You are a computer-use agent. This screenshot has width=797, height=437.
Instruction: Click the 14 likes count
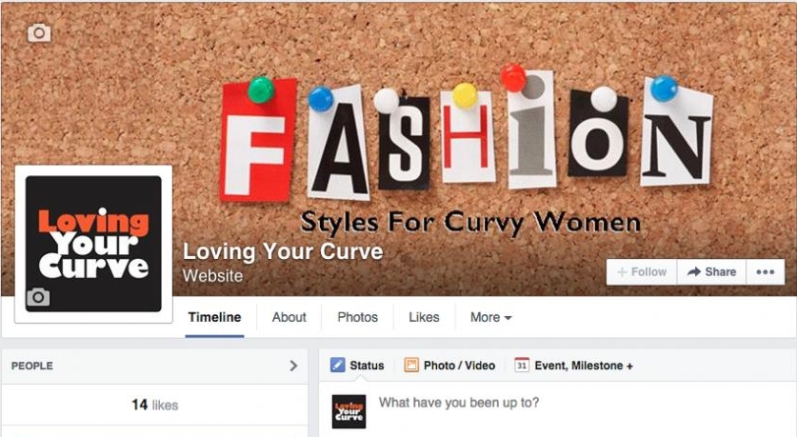(155, 405)
